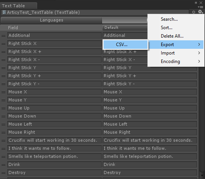This screenshot has height=179, width=205.
Task: Edit the Destroy field name
Action: pyautogui.click(x=55, y=172)
